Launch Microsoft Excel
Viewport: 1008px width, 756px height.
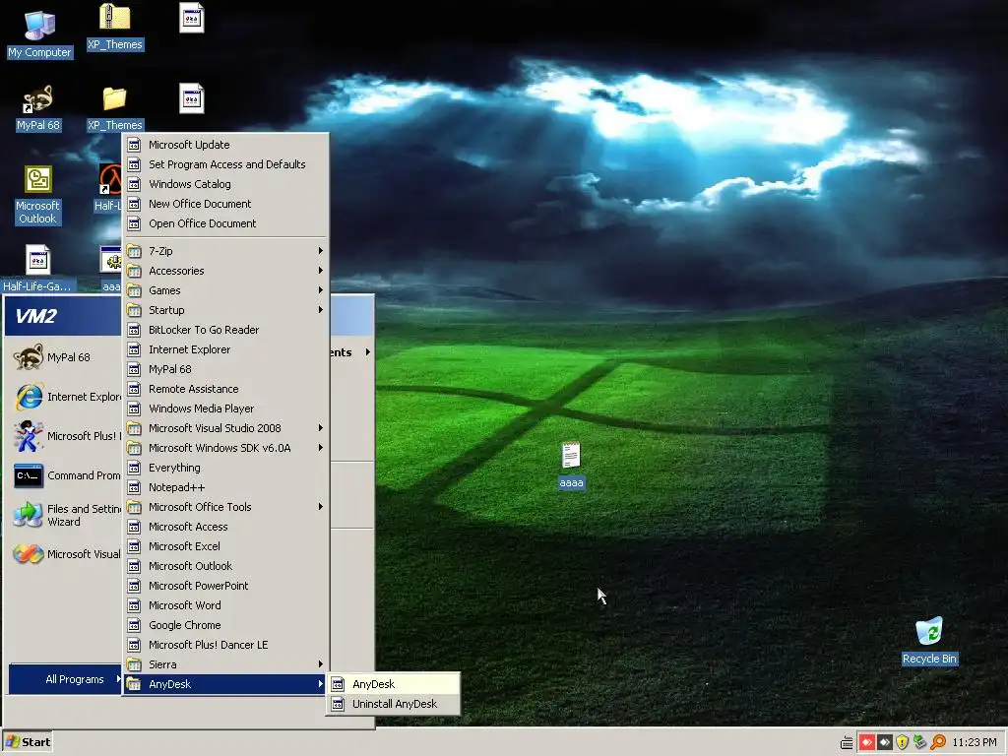(x=225, y=546)
